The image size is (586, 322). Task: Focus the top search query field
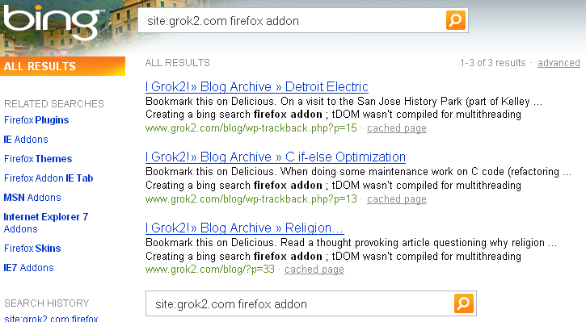292,20
